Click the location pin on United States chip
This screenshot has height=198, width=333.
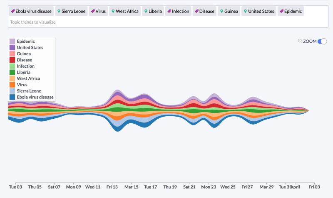coord(245,11)
